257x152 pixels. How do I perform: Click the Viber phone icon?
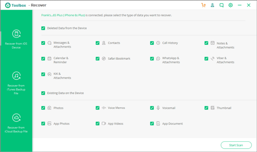tap(212, 58)
